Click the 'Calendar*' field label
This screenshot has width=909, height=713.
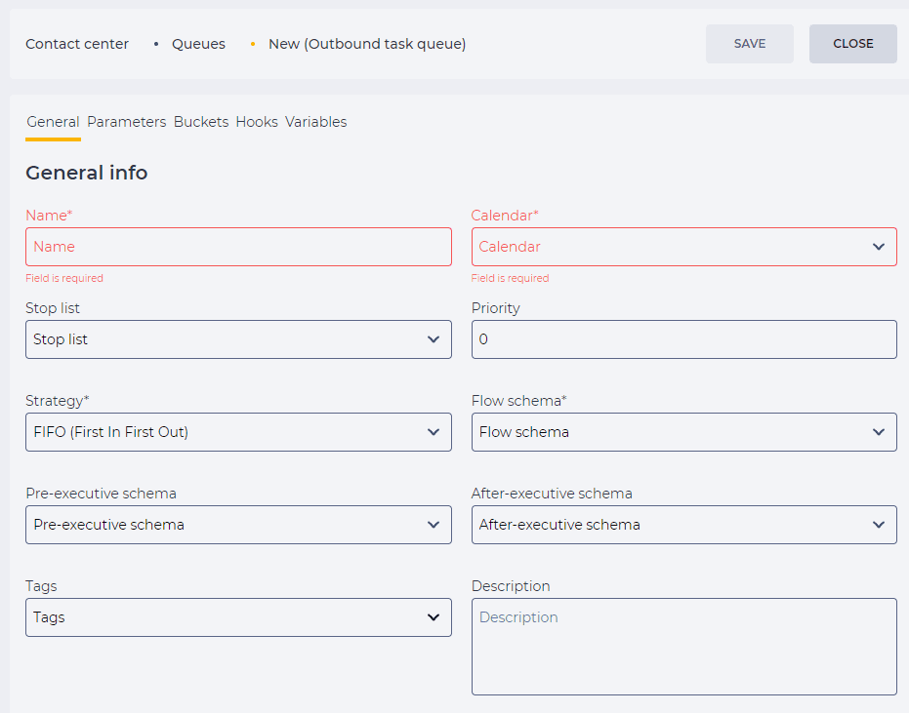point(505,216)
